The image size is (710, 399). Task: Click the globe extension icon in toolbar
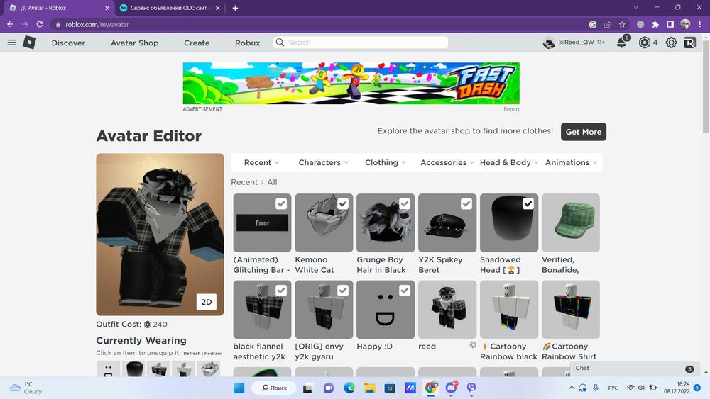[640, 24]
